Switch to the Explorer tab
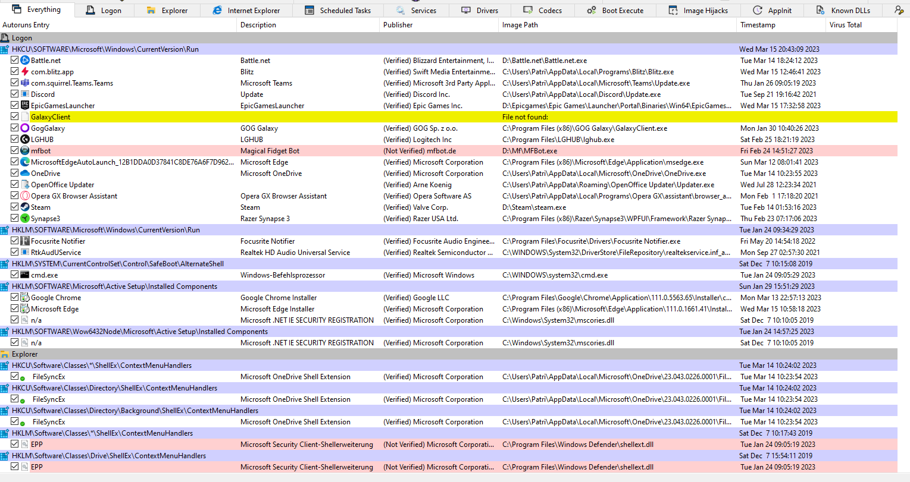This screenshot has height=482, width=910. (x=167, y=10)
